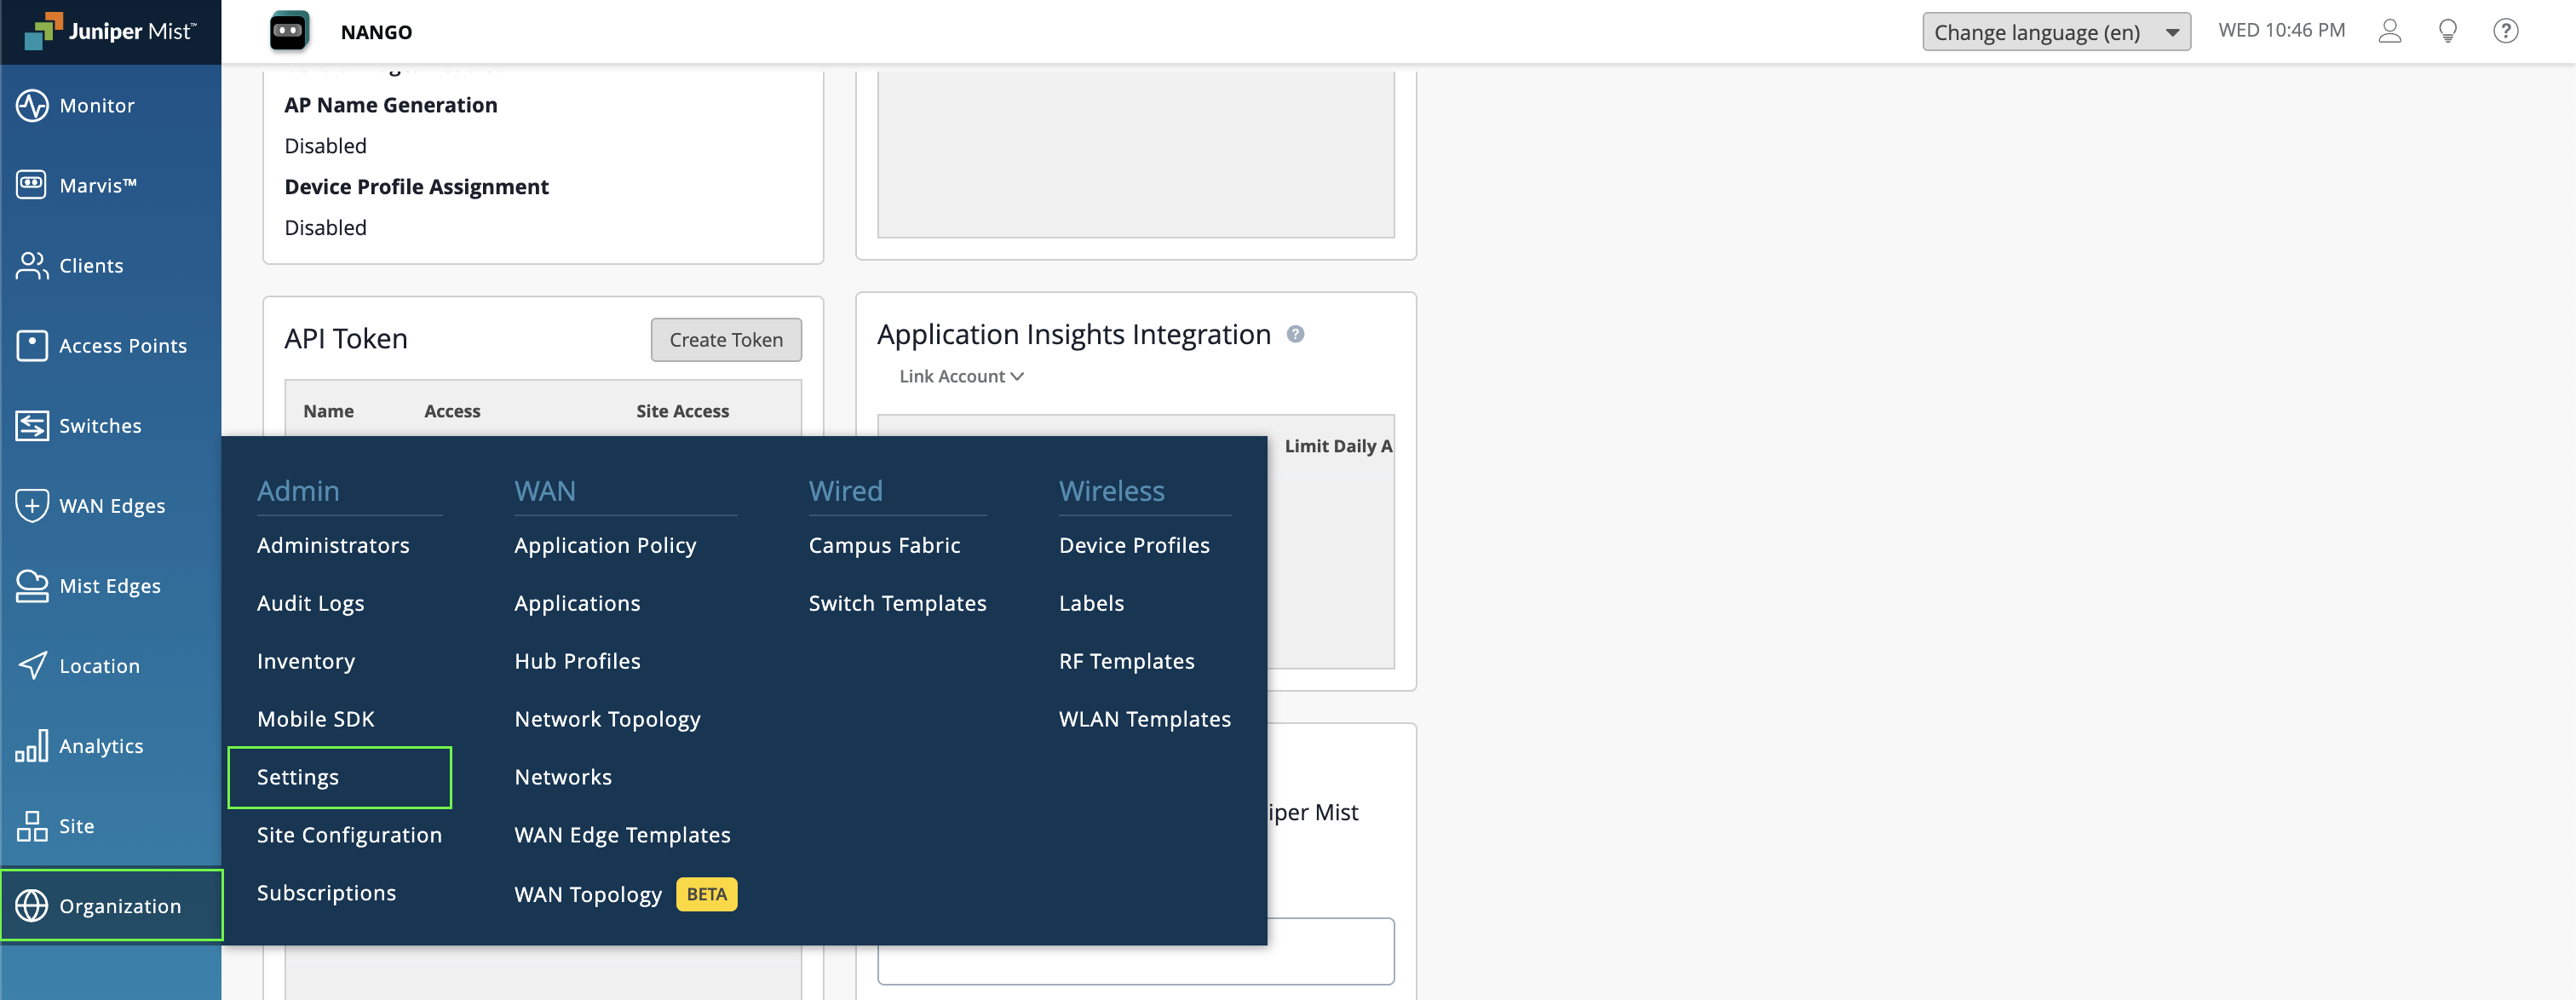The height and width of the screenshot is (1000, 2576).
Task: Open Marvis robot icon in sidebar
Action: click(32, 185)
